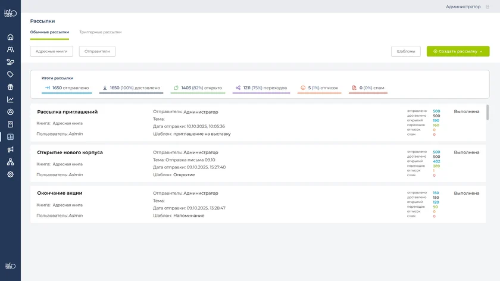Click the Infotex logo at sidebar bottom
Viewport: 500px width, 281px height.
pyautogui.click(x=10, y=266)
